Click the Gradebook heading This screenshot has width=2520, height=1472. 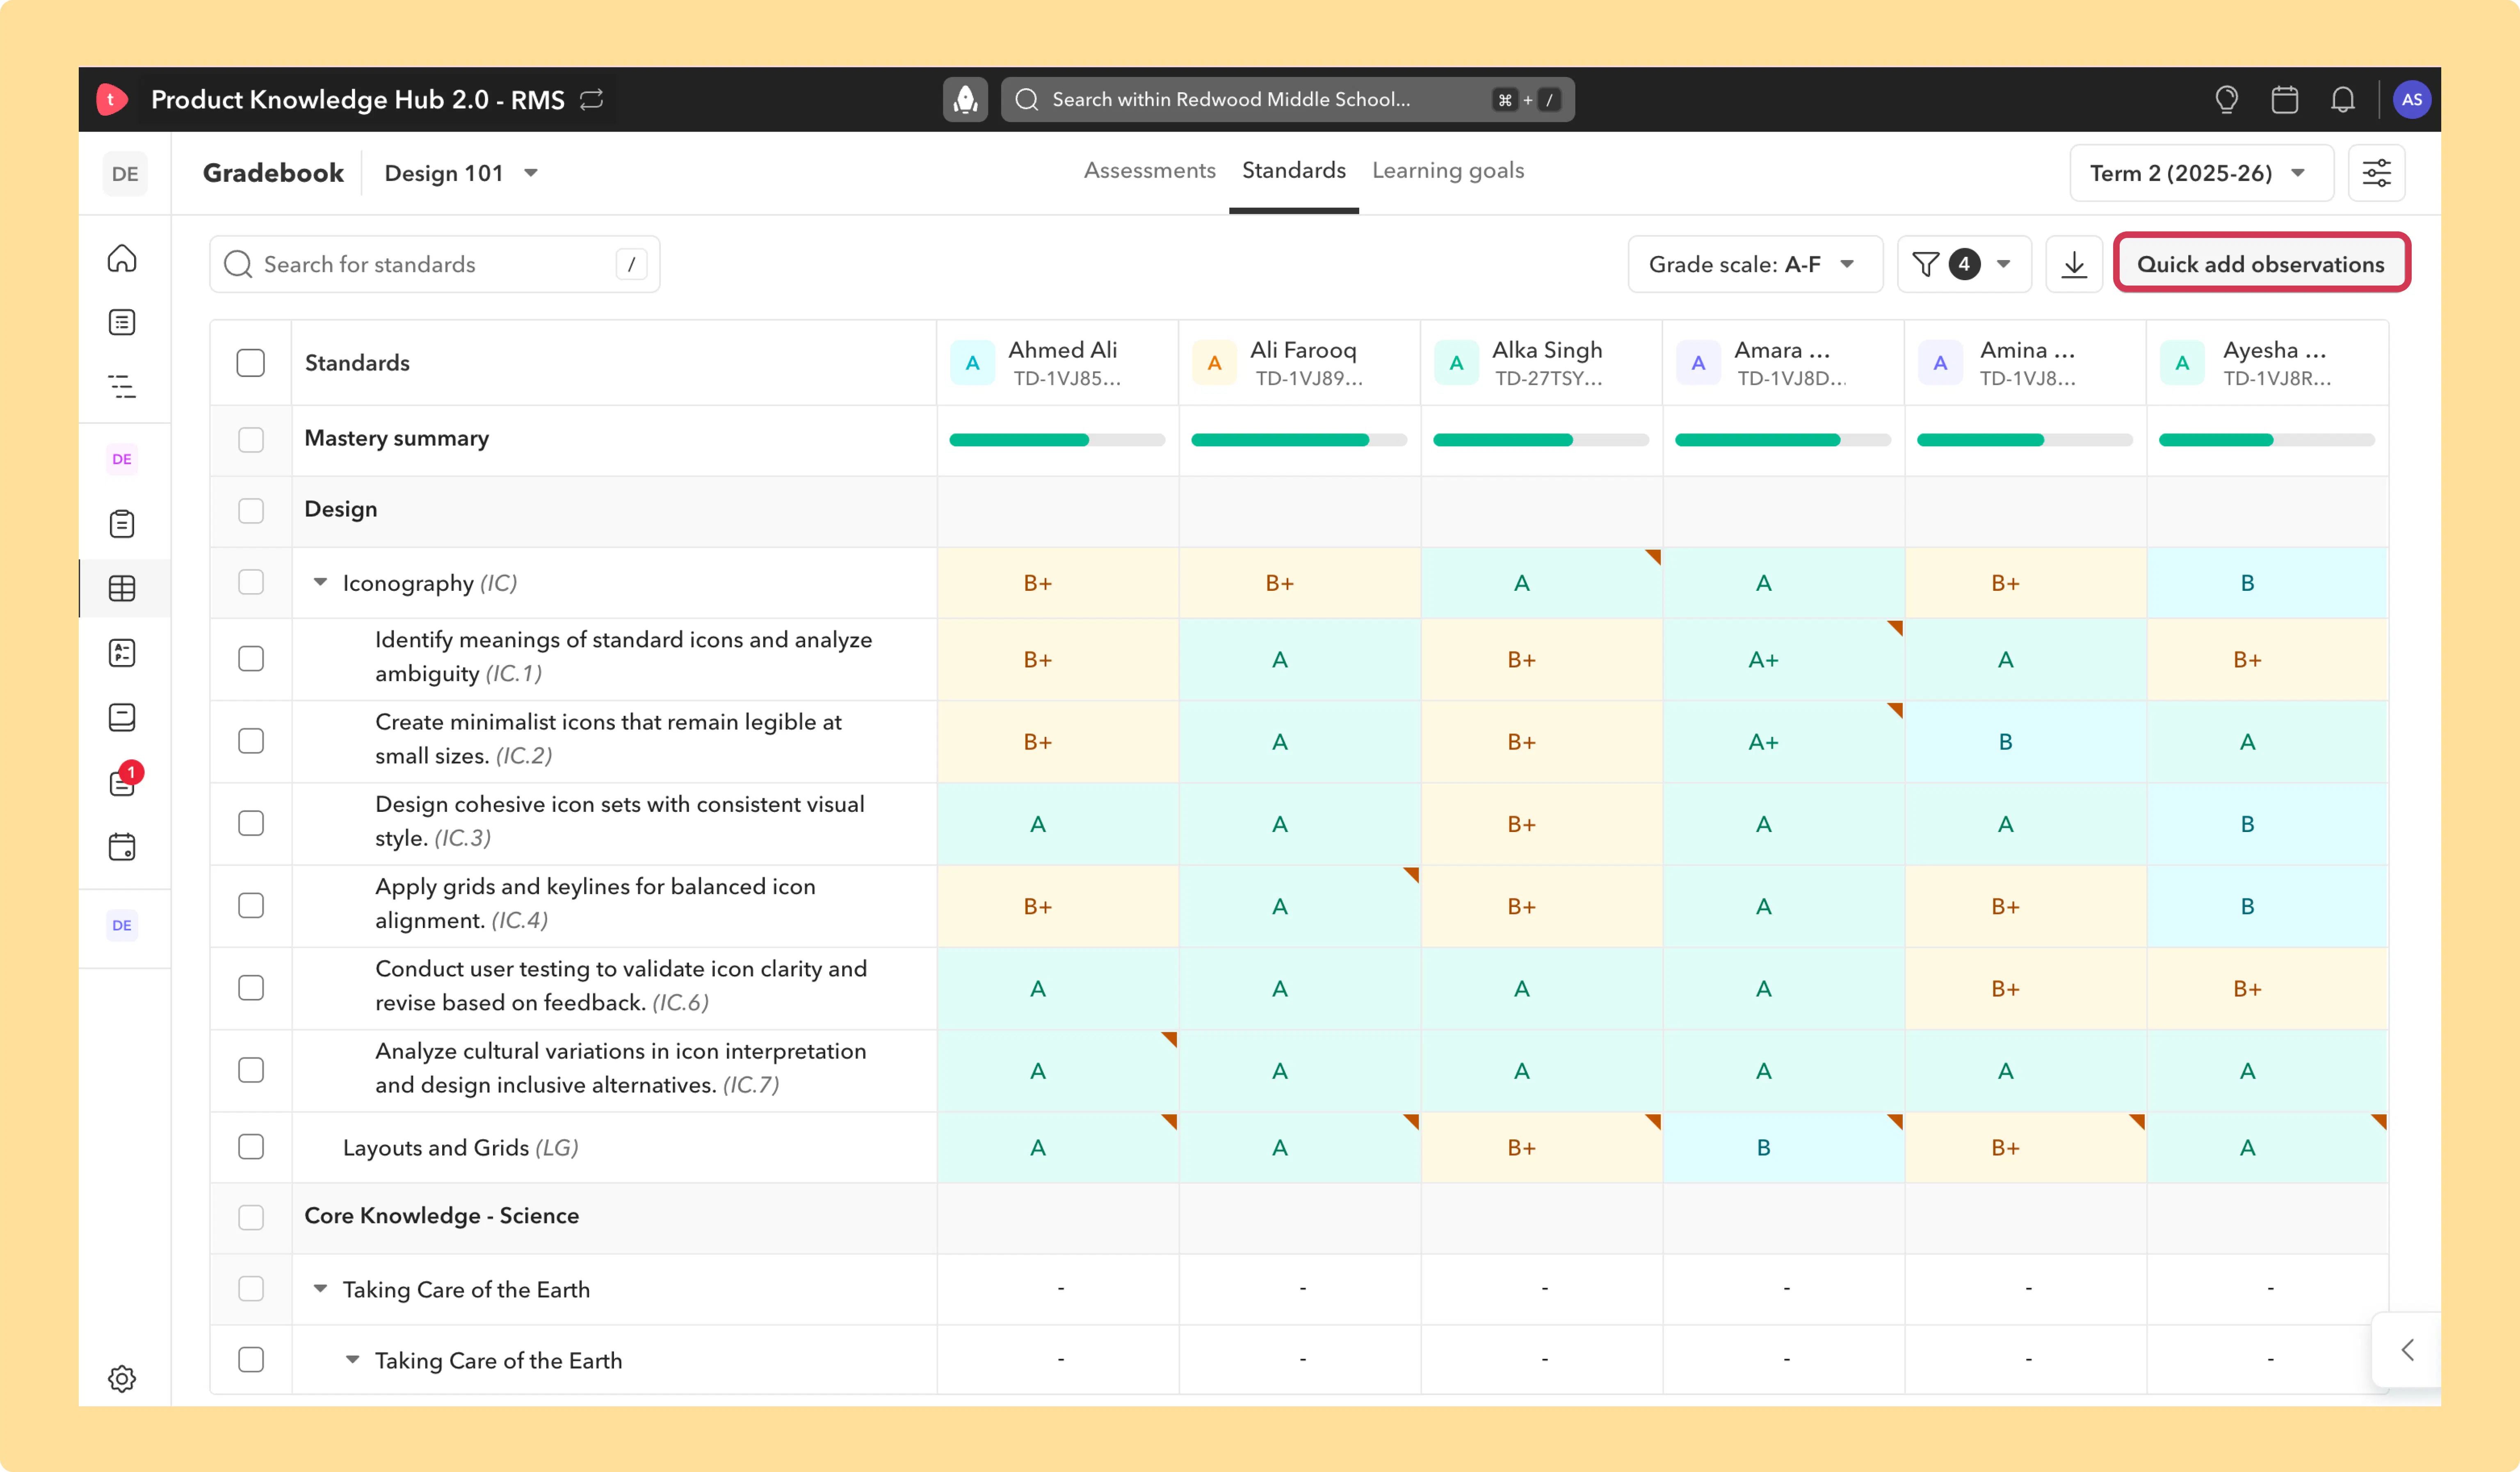[273, 173]
